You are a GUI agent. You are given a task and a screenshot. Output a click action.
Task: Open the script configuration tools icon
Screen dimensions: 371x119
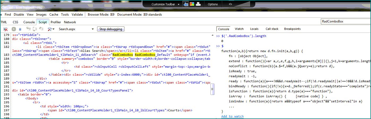point(51,29)
